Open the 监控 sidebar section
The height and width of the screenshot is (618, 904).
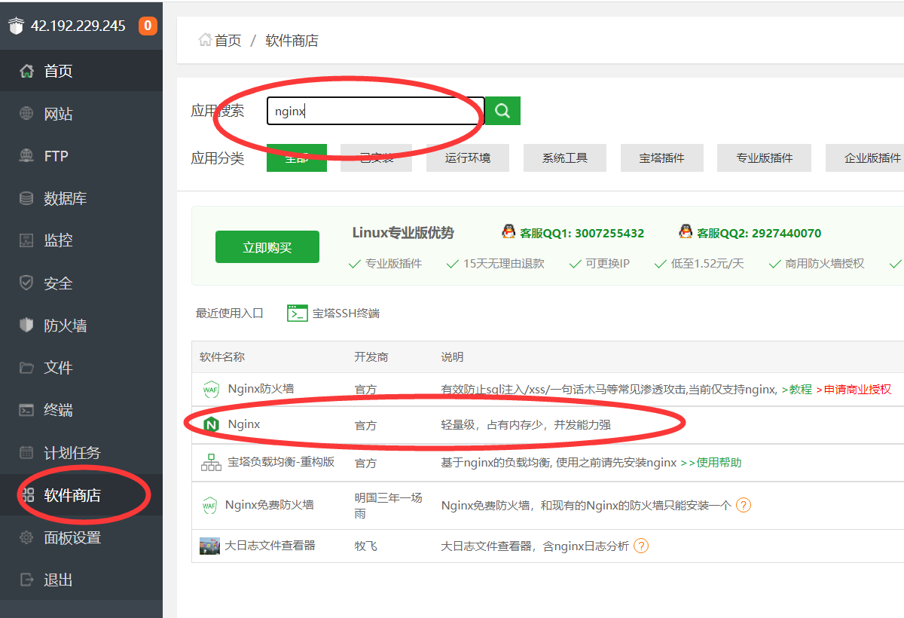81,240
